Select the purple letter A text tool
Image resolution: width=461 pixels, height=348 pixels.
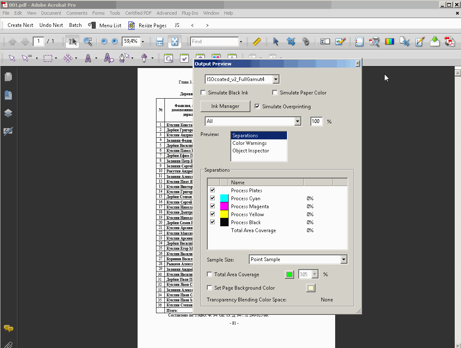[x=88, y=58]
